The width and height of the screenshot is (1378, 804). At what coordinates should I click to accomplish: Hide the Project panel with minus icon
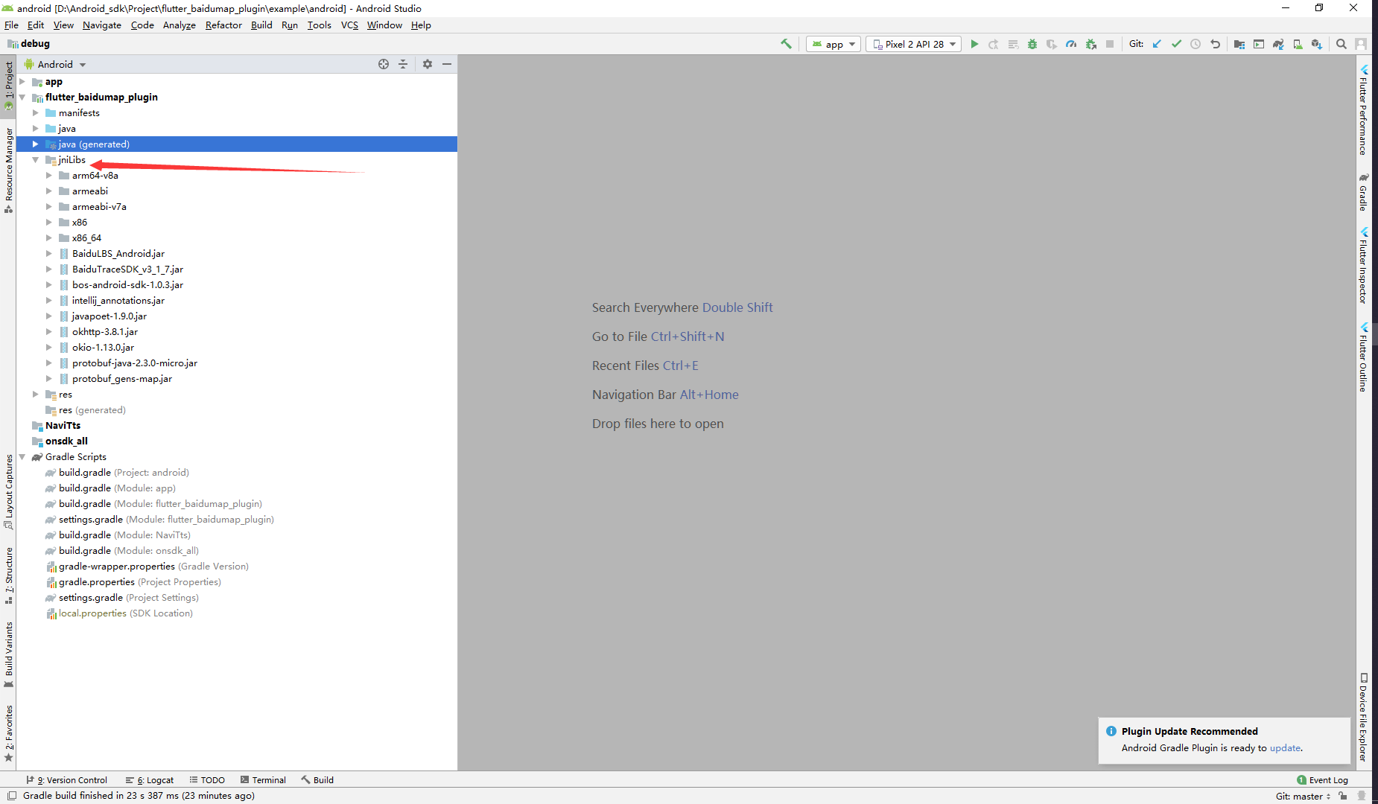tap(447, 64)
